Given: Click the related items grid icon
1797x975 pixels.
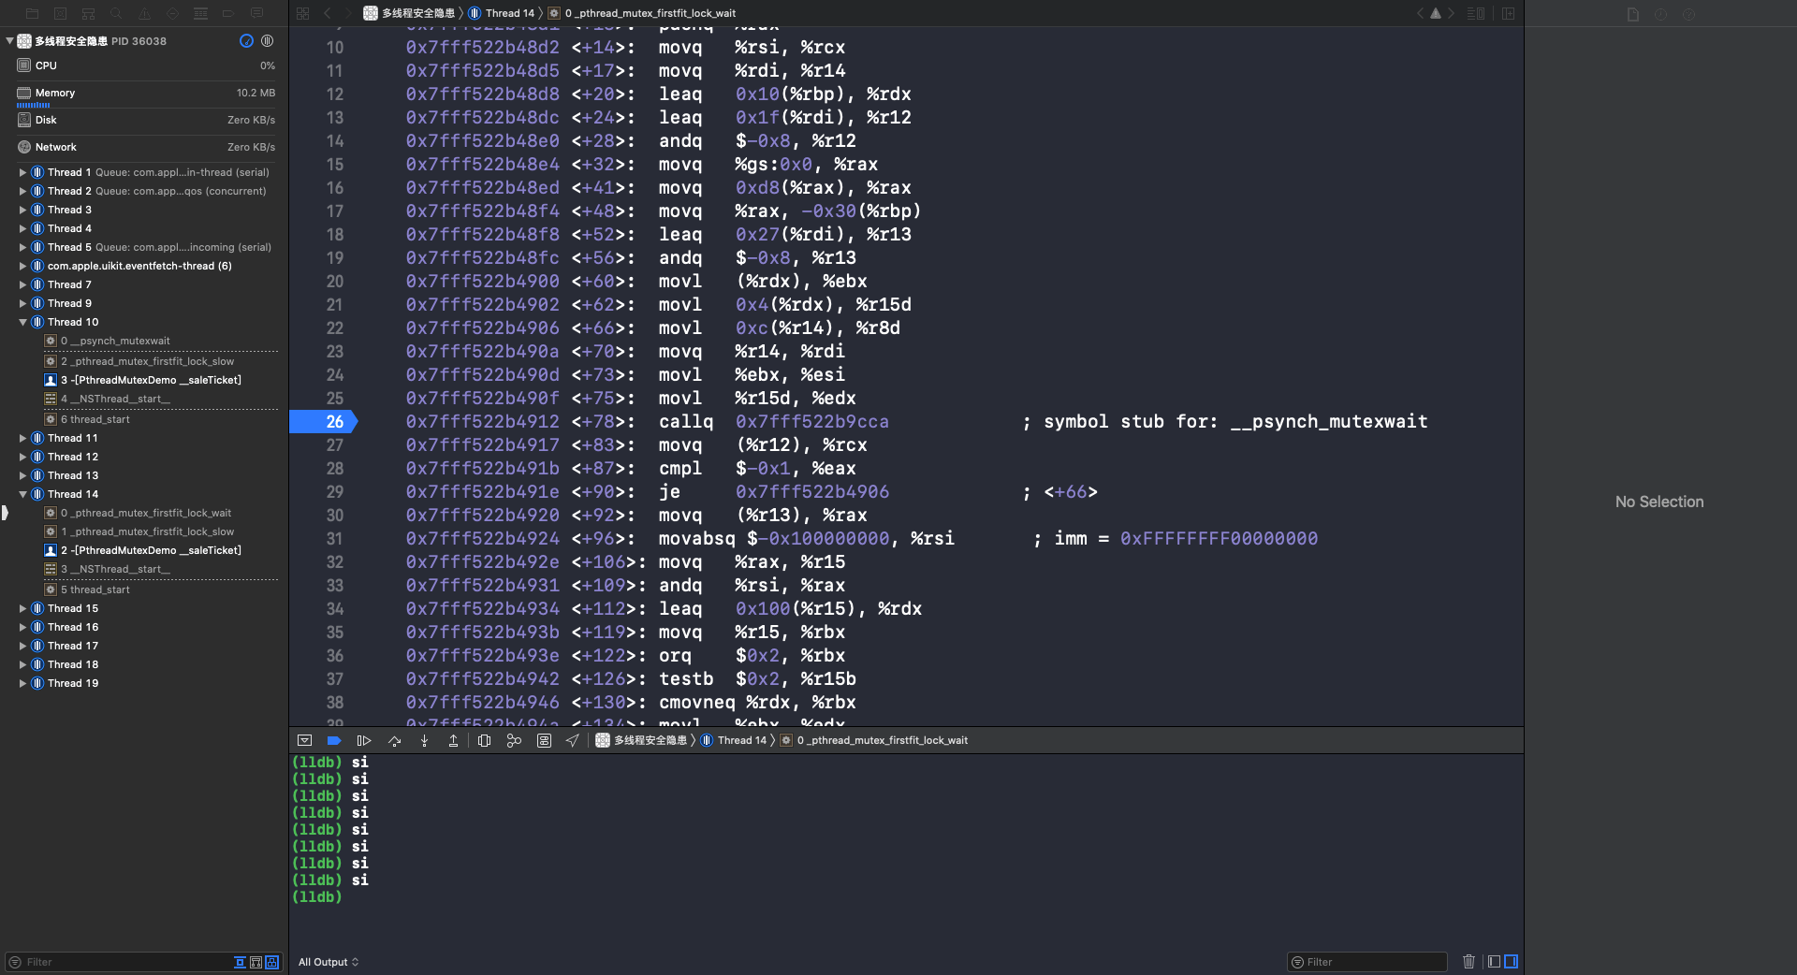Looking at the screenshot, I should (x=302, y=13).
